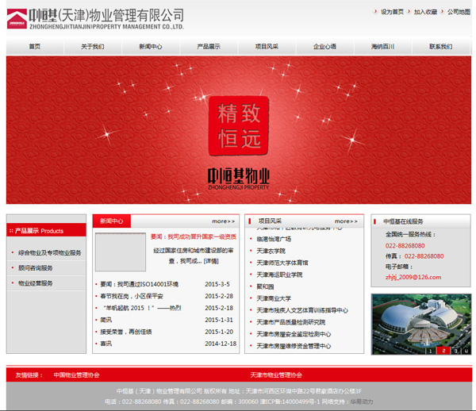Go to 新闻中心 in the navigation bar
476x411 pixels.
[x=151, y=47]
